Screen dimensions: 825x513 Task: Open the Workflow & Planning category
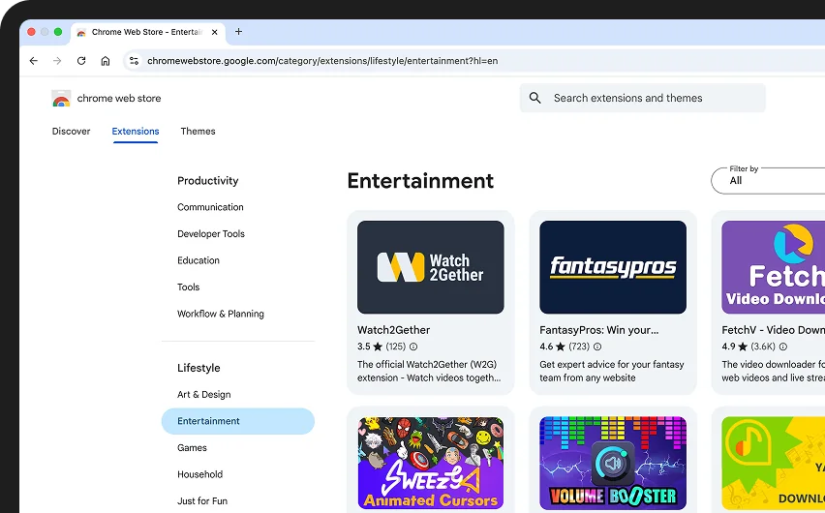pyautogui.click(x=221, y=314)
